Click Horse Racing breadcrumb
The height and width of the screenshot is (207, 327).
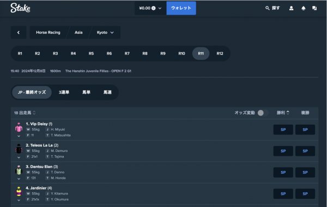point(48,32)
